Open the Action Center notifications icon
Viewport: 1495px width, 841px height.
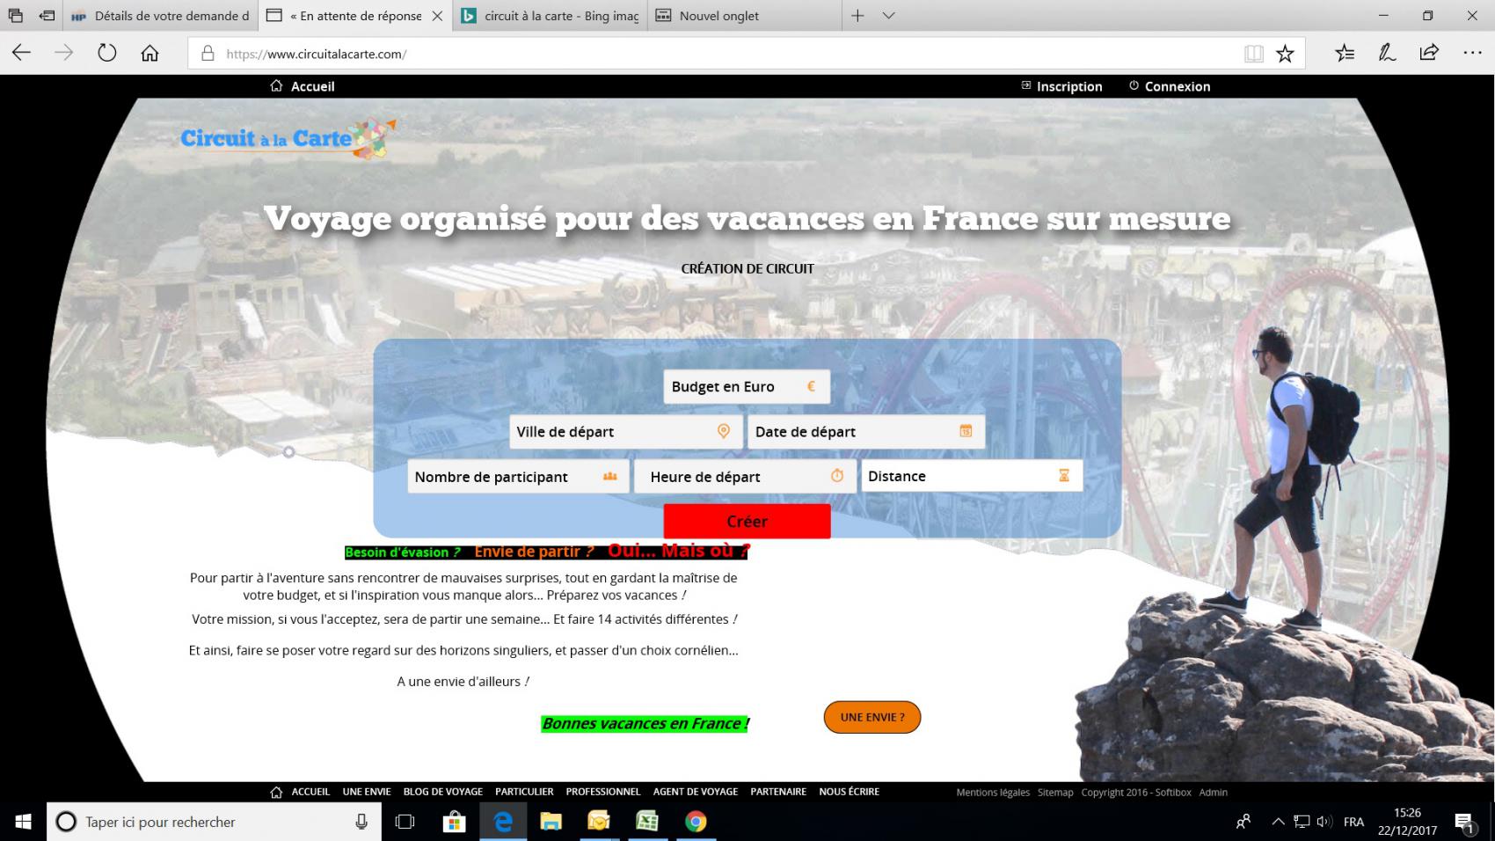tap(1463, 823)
